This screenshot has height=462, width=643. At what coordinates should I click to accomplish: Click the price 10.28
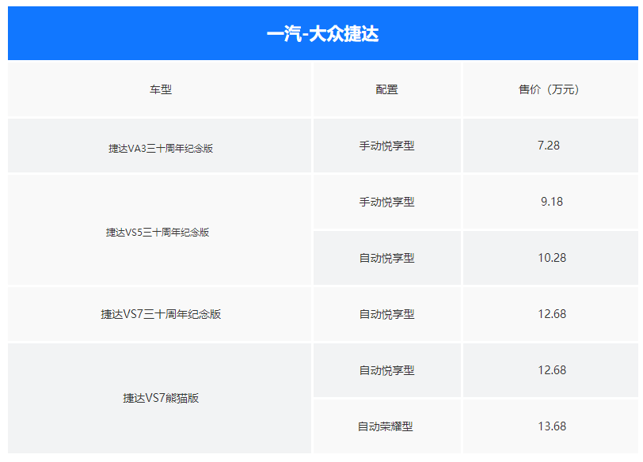[x=552, y=258]
